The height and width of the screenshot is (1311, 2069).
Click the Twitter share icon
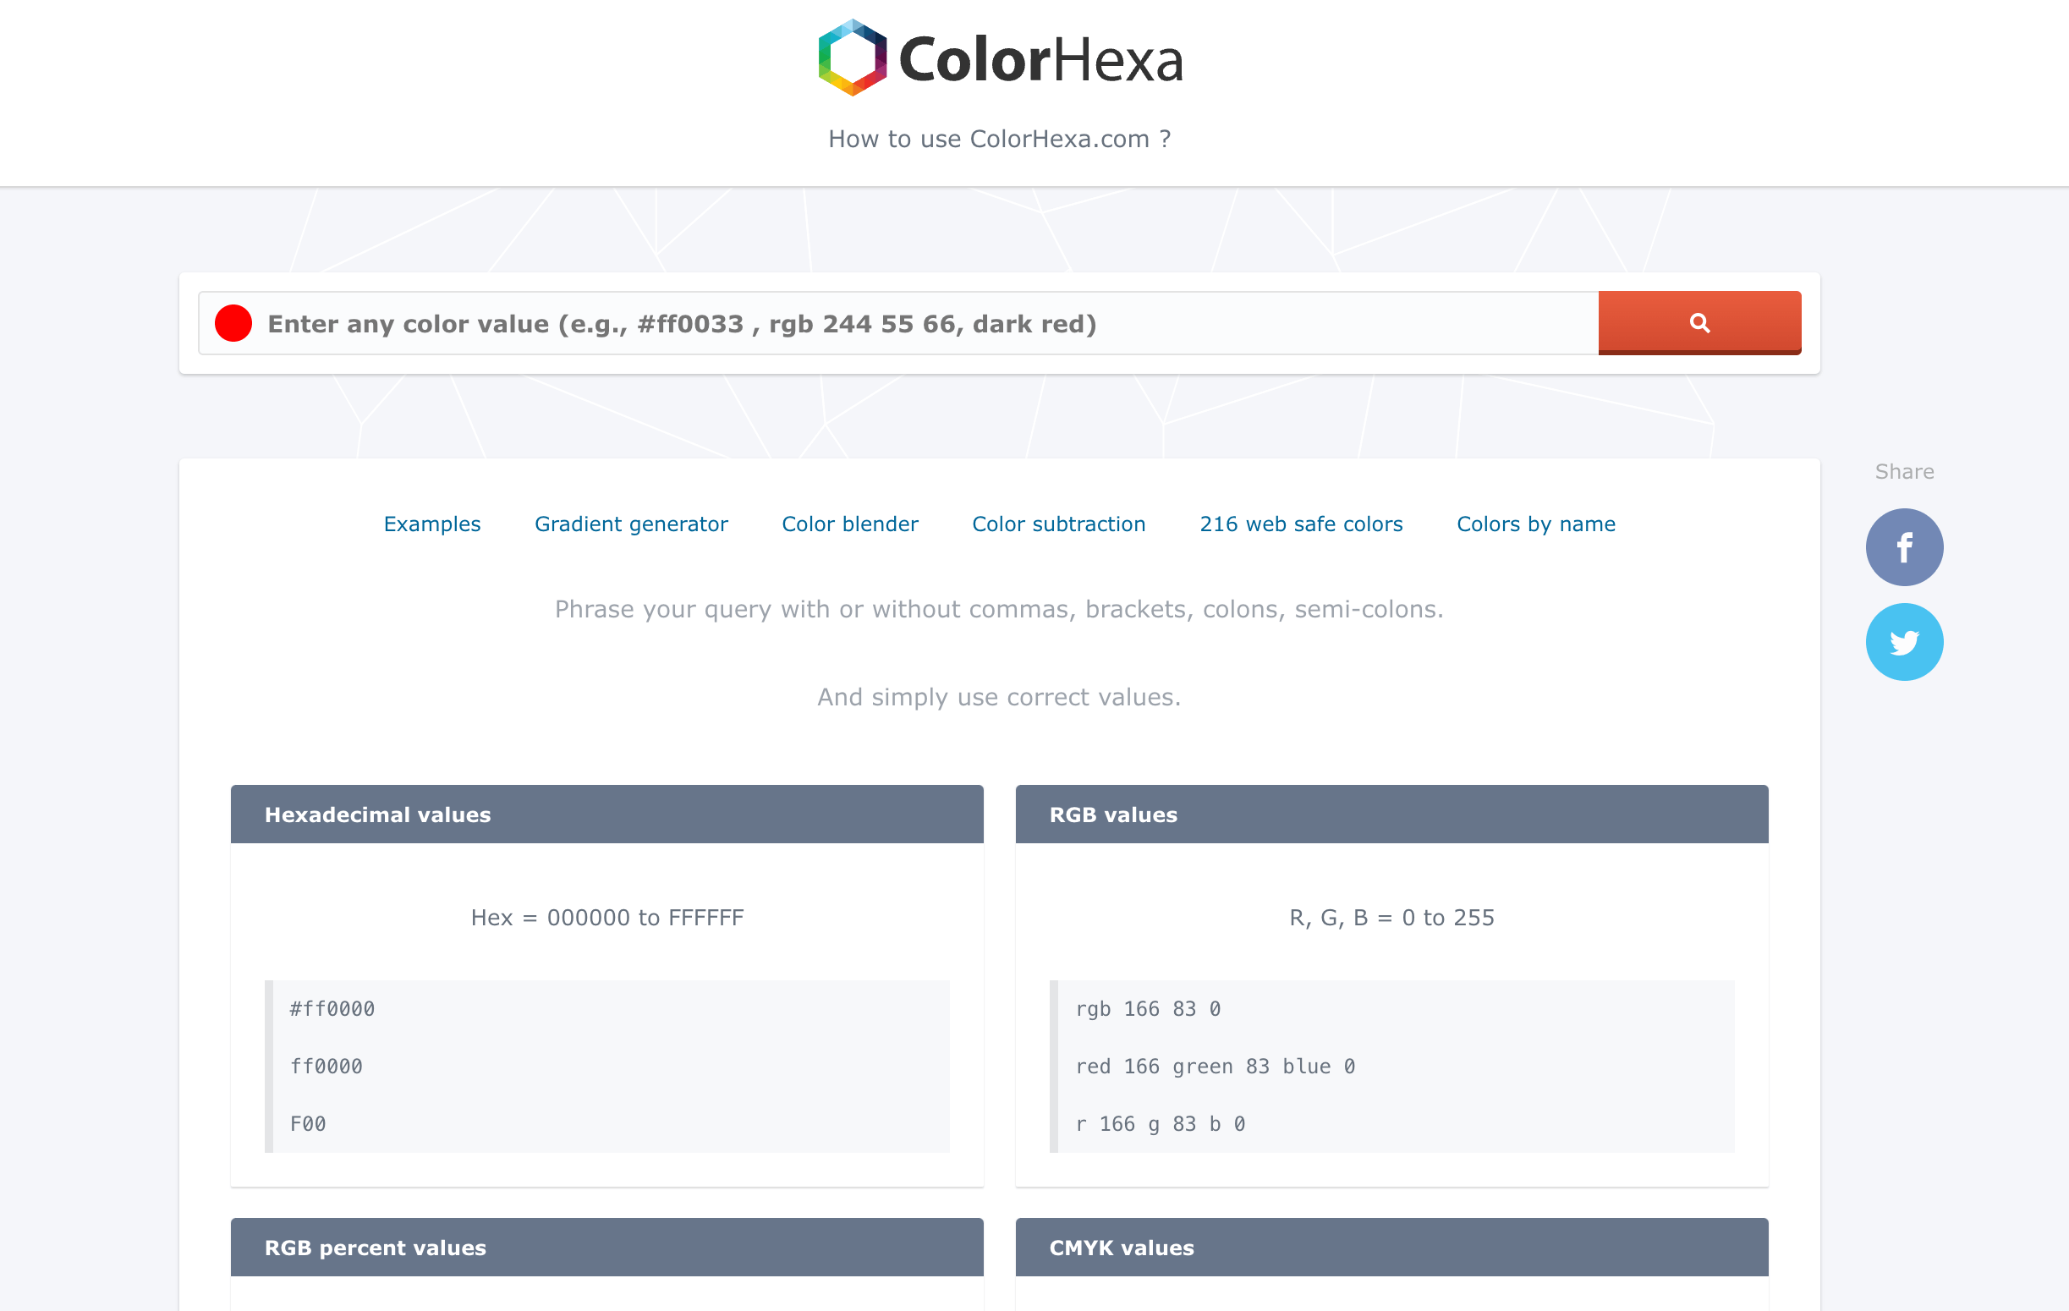pos(1906,641)
